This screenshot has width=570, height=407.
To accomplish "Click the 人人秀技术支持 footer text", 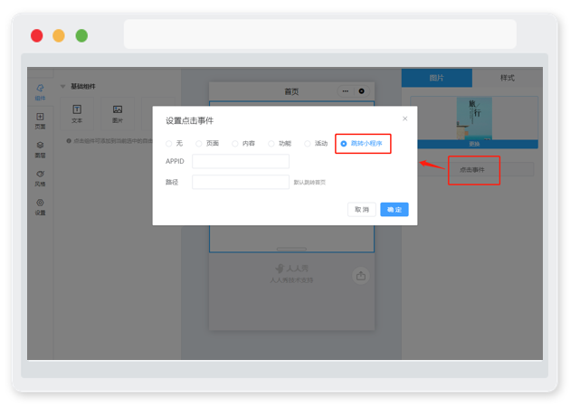I will tap(291, 280).
